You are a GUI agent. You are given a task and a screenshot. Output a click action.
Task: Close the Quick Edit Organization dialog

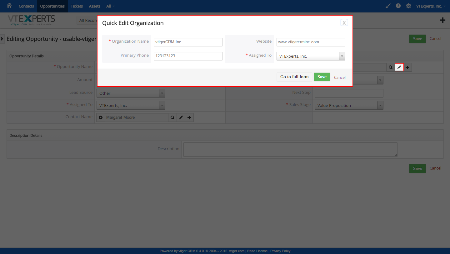pyautogui.click(x=344, y=23)
